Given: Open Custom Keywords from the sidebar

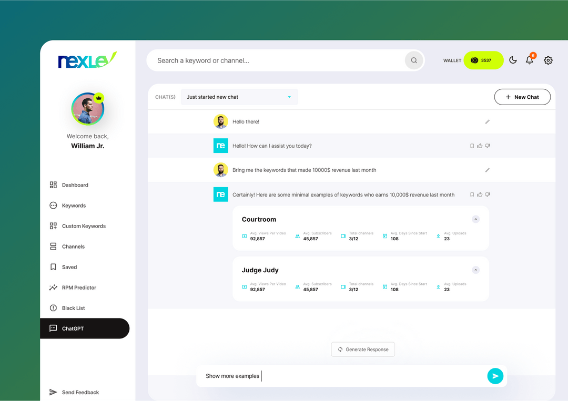Looking at the screenshot, I should point(84,226).
